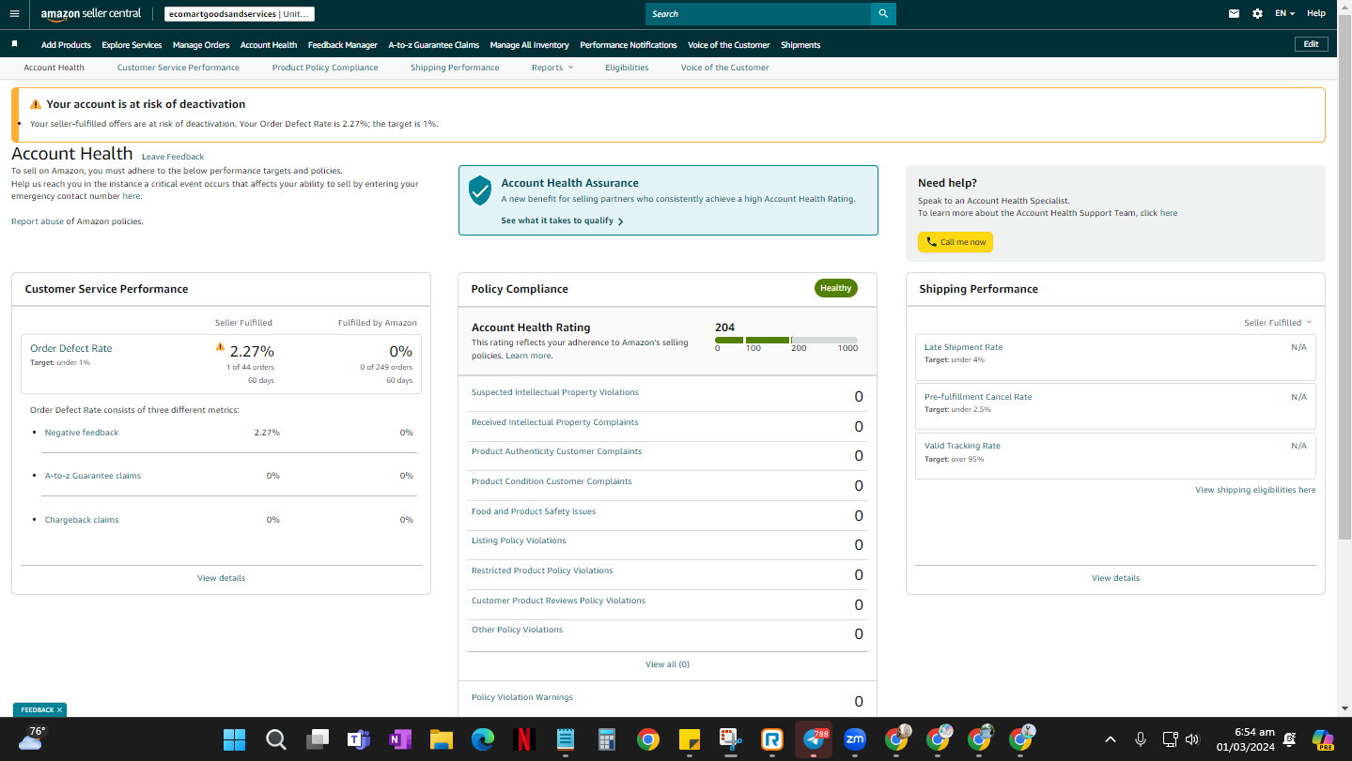Open Microsoft Teams from taskbar
The width and height of the screenshot is (1352, 761).
(x=359, y=739)
